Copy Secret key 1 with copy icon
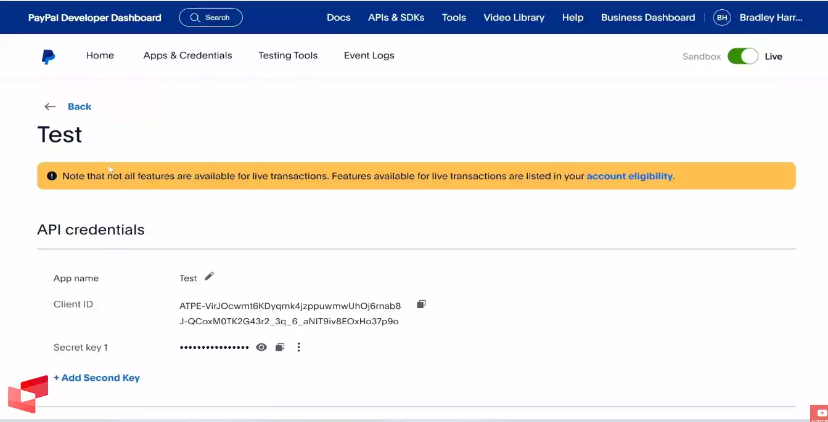 click(280, 348)
